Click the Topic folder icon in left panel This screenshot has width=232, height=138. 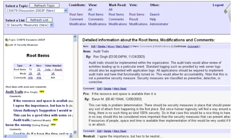(x=7, y=40)
